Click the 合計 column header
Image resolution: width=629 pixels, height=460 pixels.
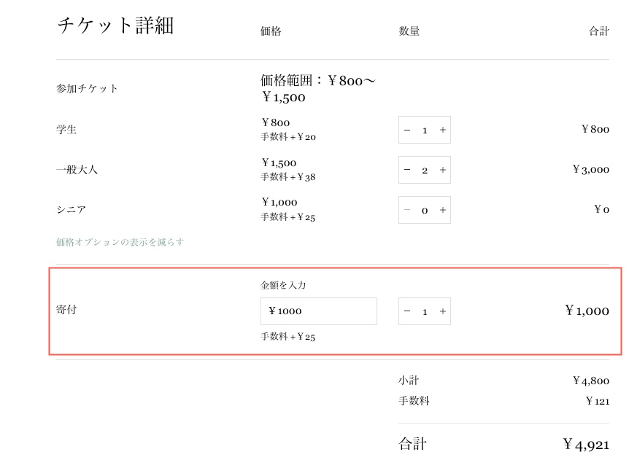(x=598, y=31)
